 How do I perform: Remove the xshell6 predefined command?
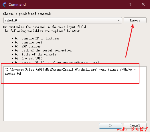click(x=135, y=20)
